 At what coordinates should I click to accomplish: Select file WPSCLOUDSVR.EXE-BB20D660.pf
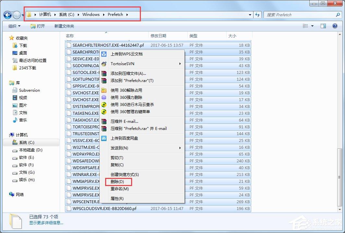pos(158,209)
